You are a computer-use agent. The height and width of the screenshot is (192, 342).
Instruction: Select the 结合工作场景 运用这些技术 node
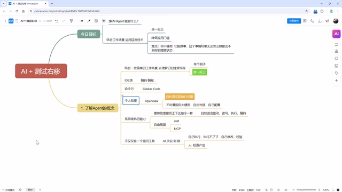coord(125,40)
